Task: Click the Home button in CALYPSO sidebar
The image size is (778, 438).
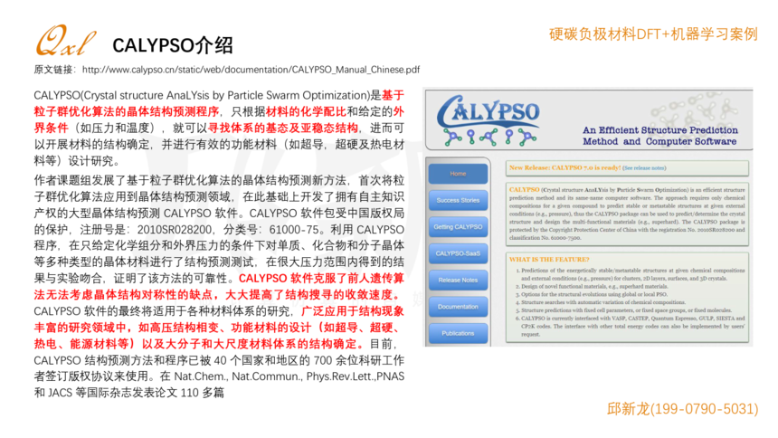Action: coord(458,174)
